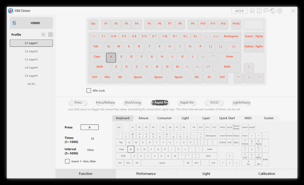Select the red right arrow key on HM80 layout
Screen dimensions: 304x185
(x=259, y=78)
